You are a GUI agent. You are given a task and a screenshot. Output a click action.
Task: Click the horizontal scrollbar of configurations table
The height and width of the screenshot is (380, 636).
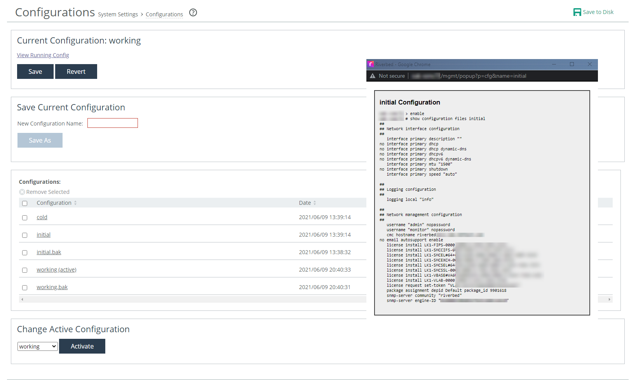click(x=194, y=300)
